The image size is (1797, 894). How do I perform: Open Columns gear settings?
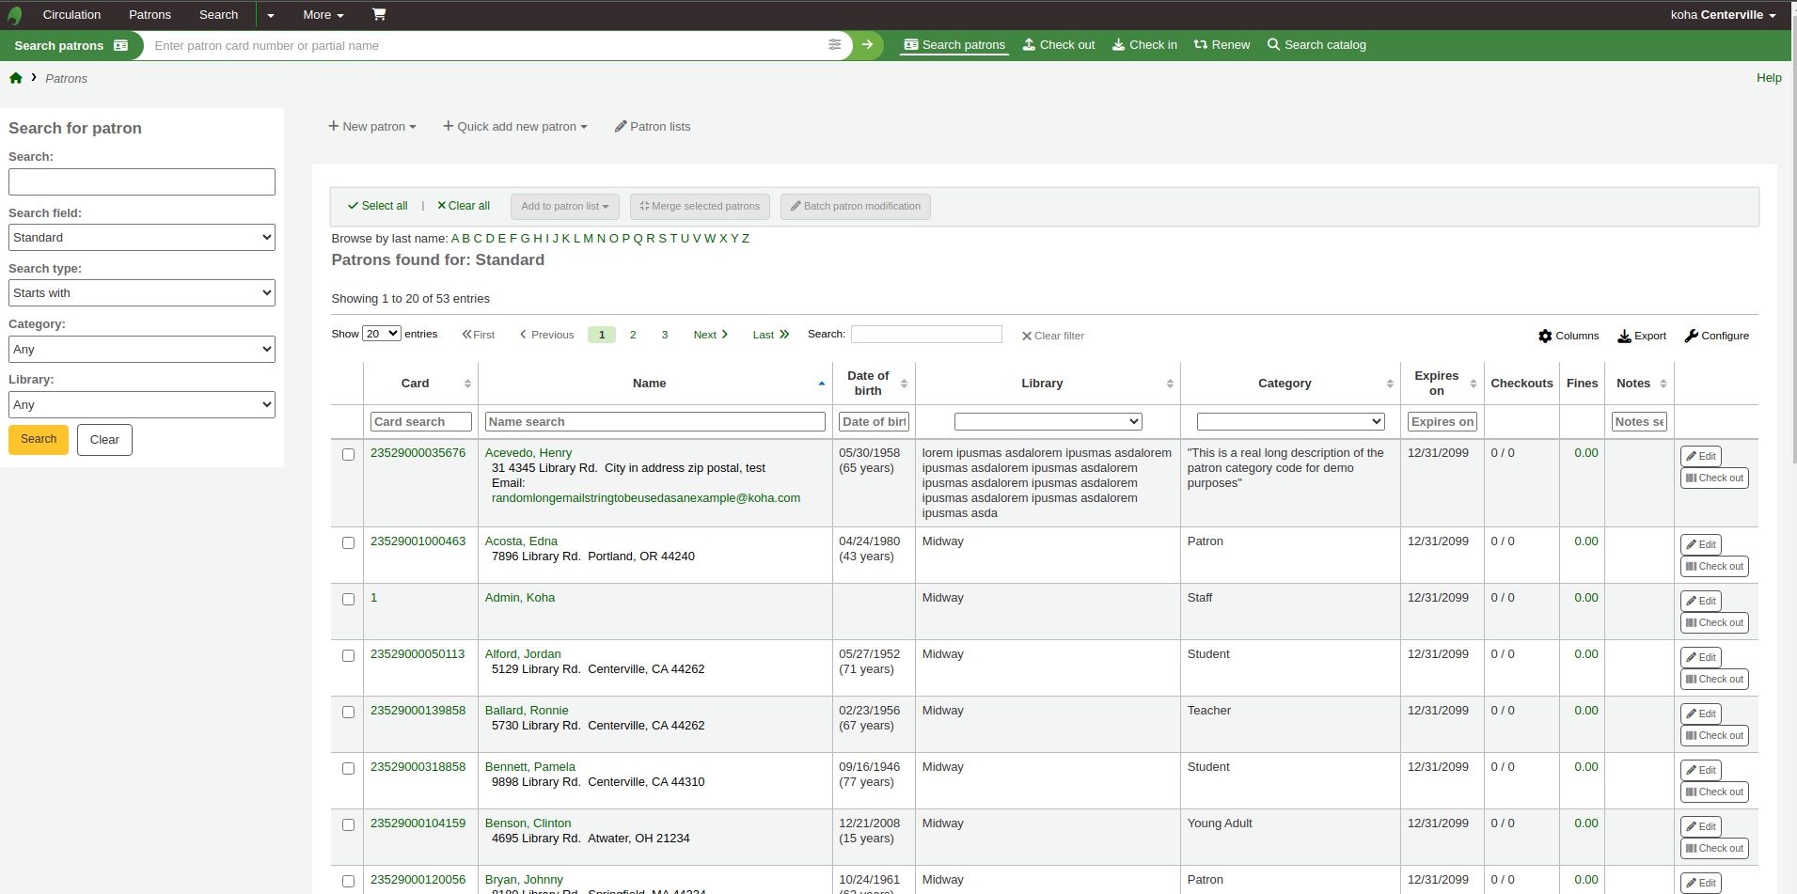[1568, 336]
